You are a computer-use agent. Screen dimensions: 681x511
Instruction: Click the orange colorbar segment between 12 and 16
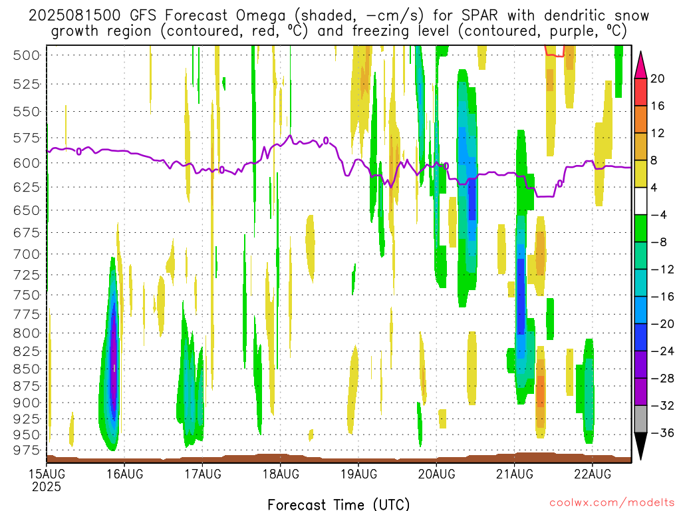tap(640, 120)
